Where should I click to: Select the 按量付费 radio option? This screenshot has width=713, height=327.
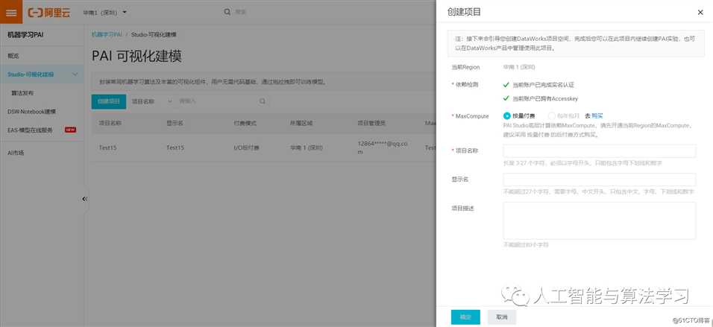507,116
